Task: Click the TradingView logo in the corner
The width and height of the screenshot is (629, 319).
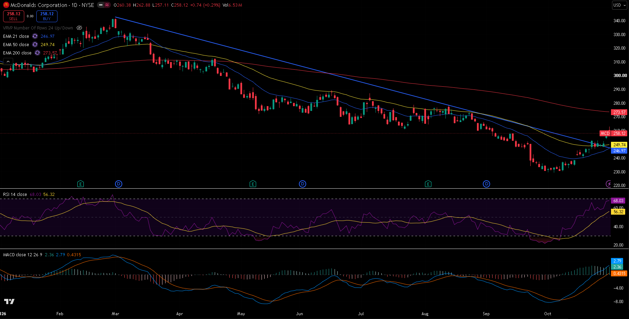Action: (x=9, y=301)
